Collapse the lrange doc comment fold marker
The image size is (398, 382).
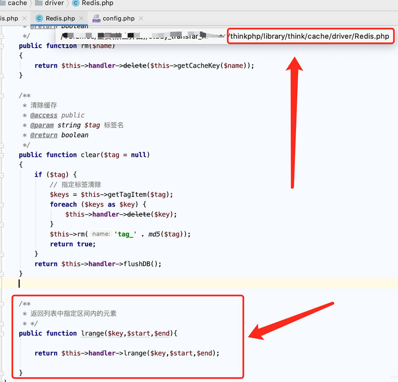point(2,304)
